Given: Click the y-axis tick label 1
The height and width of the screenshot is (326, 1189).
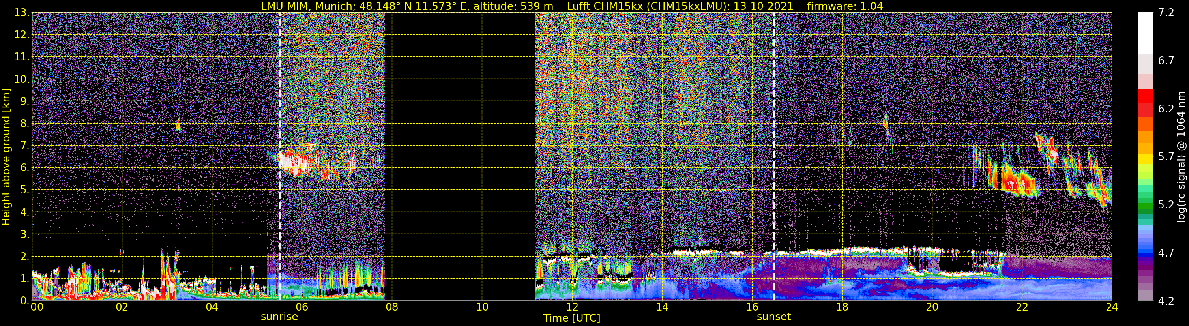Looking at the screenshot, I should 24,278.
